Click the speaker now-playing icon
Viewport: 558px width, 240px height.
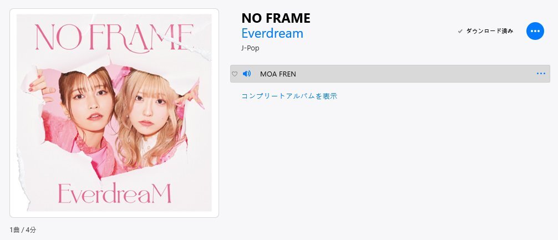click(247, 74)
